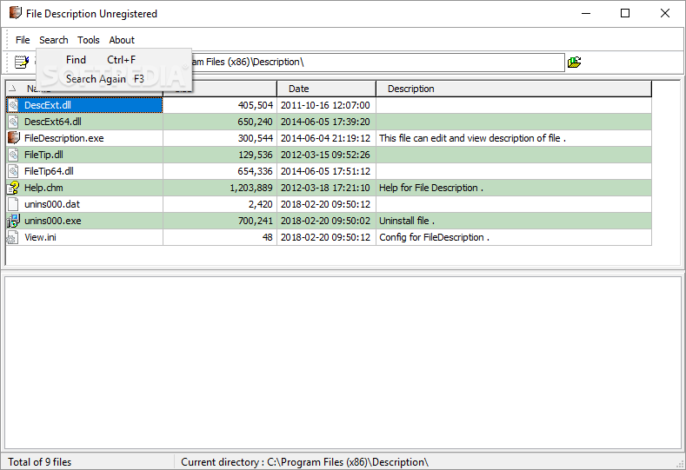Screen dimensions: 686x470
Task: Minimize the File Description window
Action: tap(586, 13)
